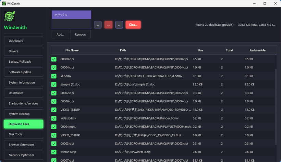Screen dimensions: 281x162
Task: Uncheck the 00006.clpi checkbox
Action: tap(54, 101)
